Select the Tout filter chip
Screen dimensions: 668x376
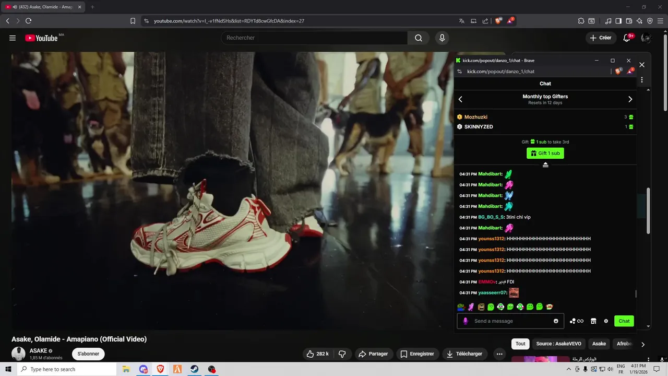[520, 344]
